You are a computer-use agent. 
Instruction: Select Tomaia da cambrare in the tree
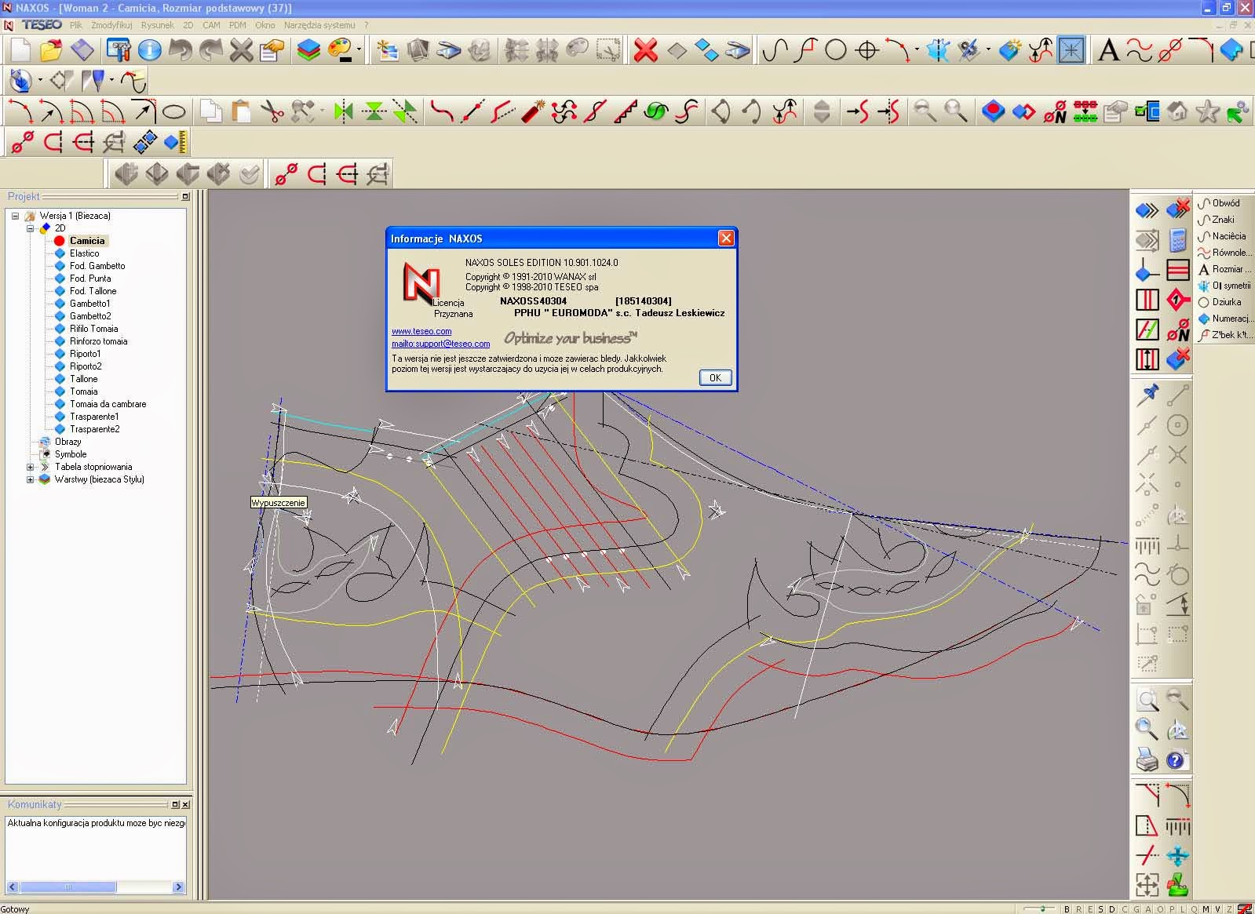click(x=108, y=404)
